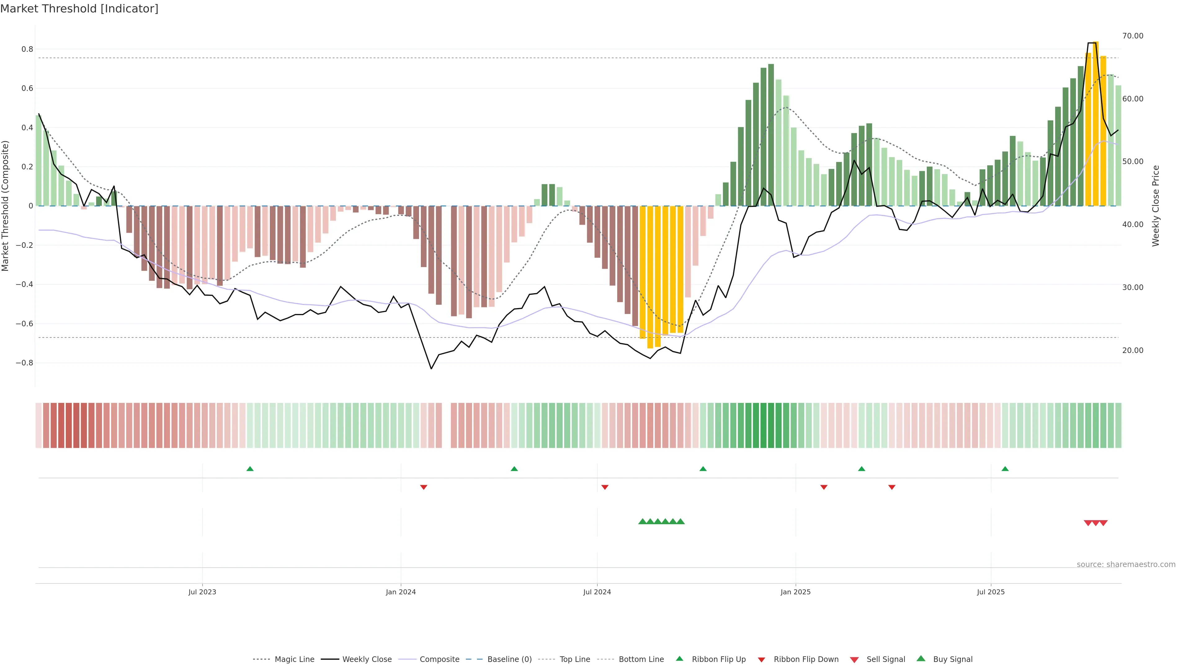Click the Ribbon Flip Down marker after Jan 2024

(x=423, y=487)
